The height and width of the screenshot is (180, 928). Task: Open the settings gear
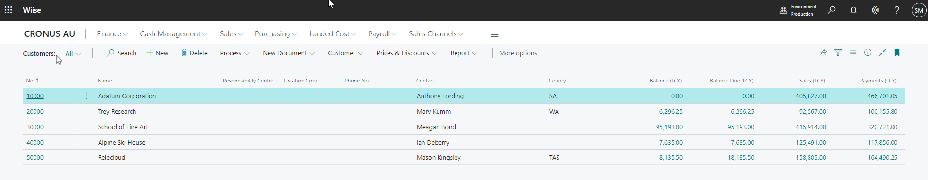(875, 10)
